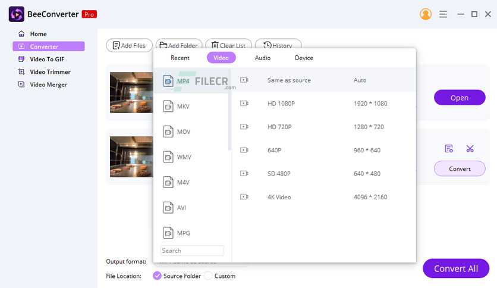Choose SD 480P resolution preset
Screen dimensions: 497x288
point(323,174)
